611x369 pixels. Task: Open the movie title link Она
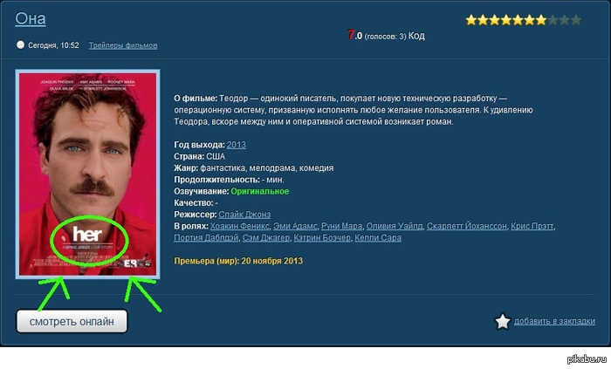pos(31,18)
